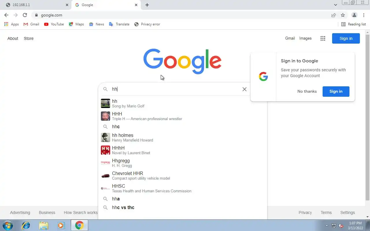Select the HHH Triple H suggestion
370x231 pixels.
(183, 116)
